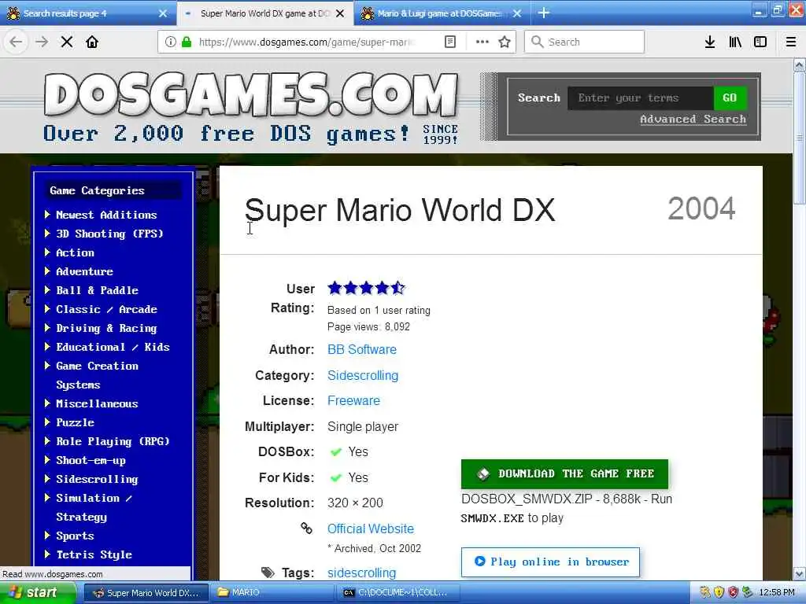The height and width of the screenshot is (604, 806).
Task: Stop loading the page with X button
Action: pos(67,42)
